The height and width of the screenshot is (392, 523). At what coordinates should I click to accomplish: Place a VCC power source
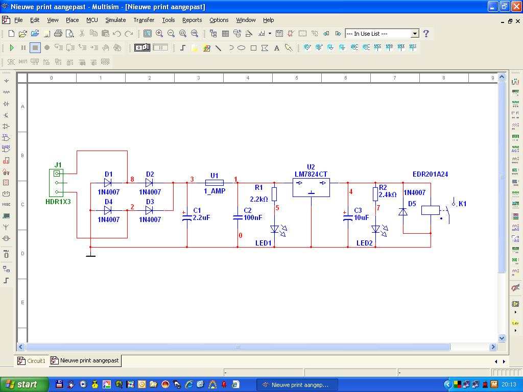pyautogui.click(x=378, y=47)
